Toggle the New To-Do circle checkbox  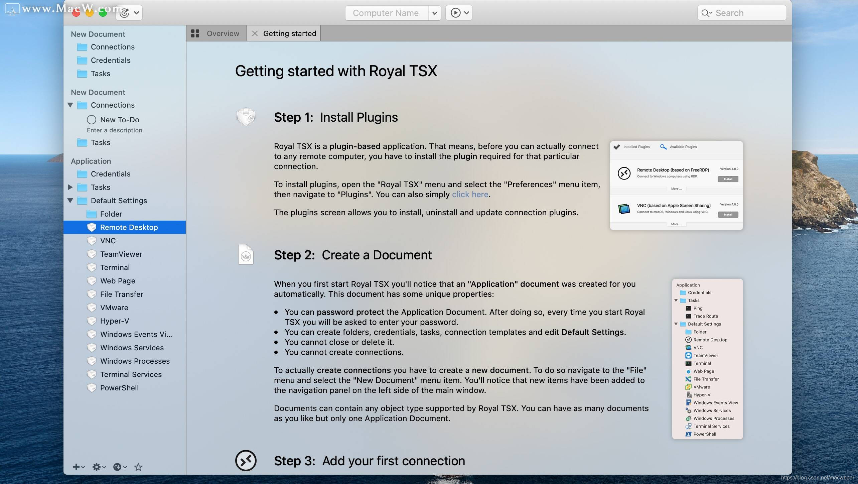tap(92, 120)
